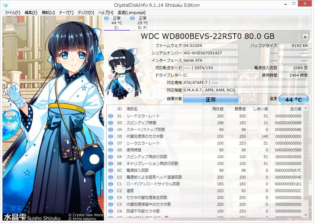
Task: Click the status orb for キャリブレーション再試行回数 row
Action: point(111,164)
